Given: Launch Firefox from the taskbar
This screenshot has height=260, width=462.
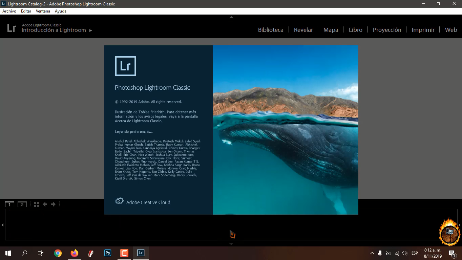Looking at the screenshot, I should click(75, 253).
